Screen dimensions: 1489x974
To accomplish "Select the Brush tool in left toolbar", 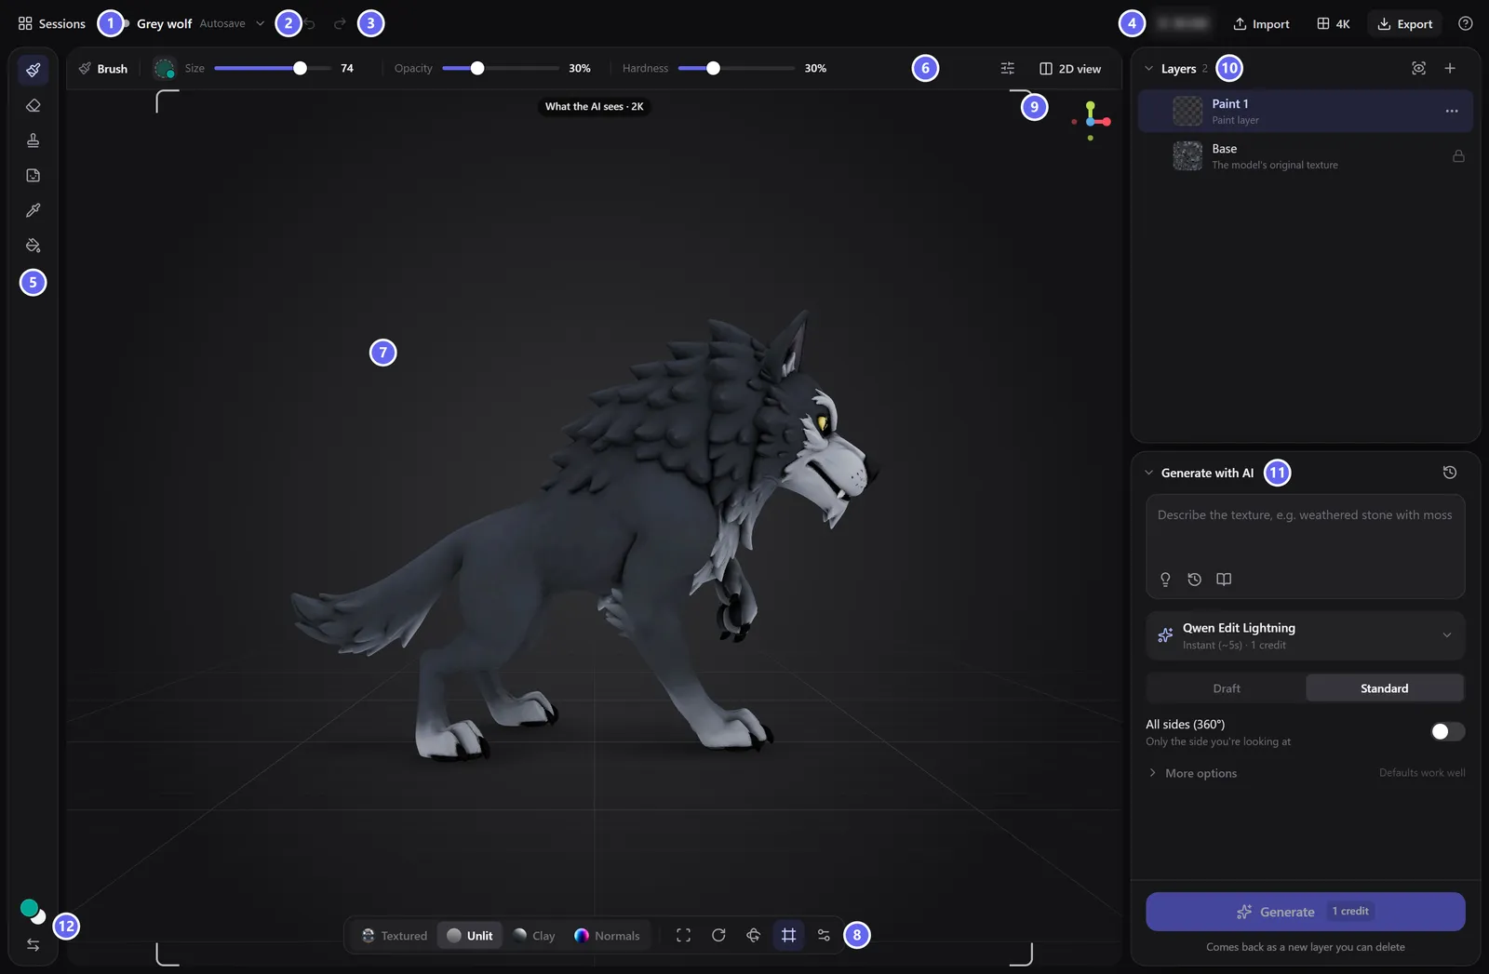I will 34,70.
